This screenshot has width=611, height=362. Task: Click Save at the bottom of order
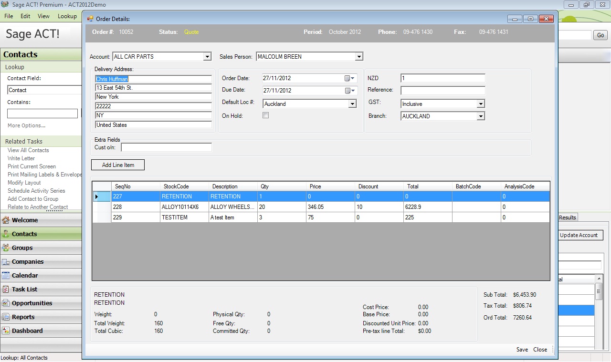[522, 350]
